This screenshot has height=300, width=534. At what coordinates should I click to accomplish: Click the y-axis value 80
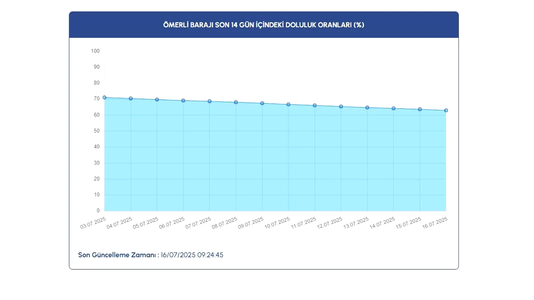coord(97,83)
